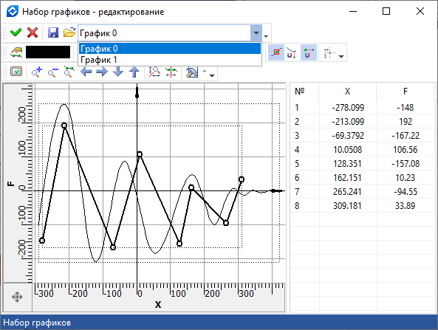Toggle the magnet curve snapping icon
Viewport: 438px width, 330px height.
292,52
